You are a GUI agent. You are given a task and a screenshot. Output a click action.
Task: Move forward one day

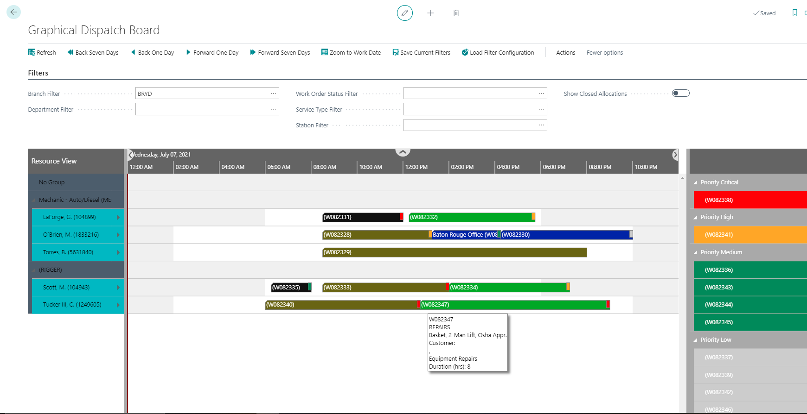pos(212,52)
